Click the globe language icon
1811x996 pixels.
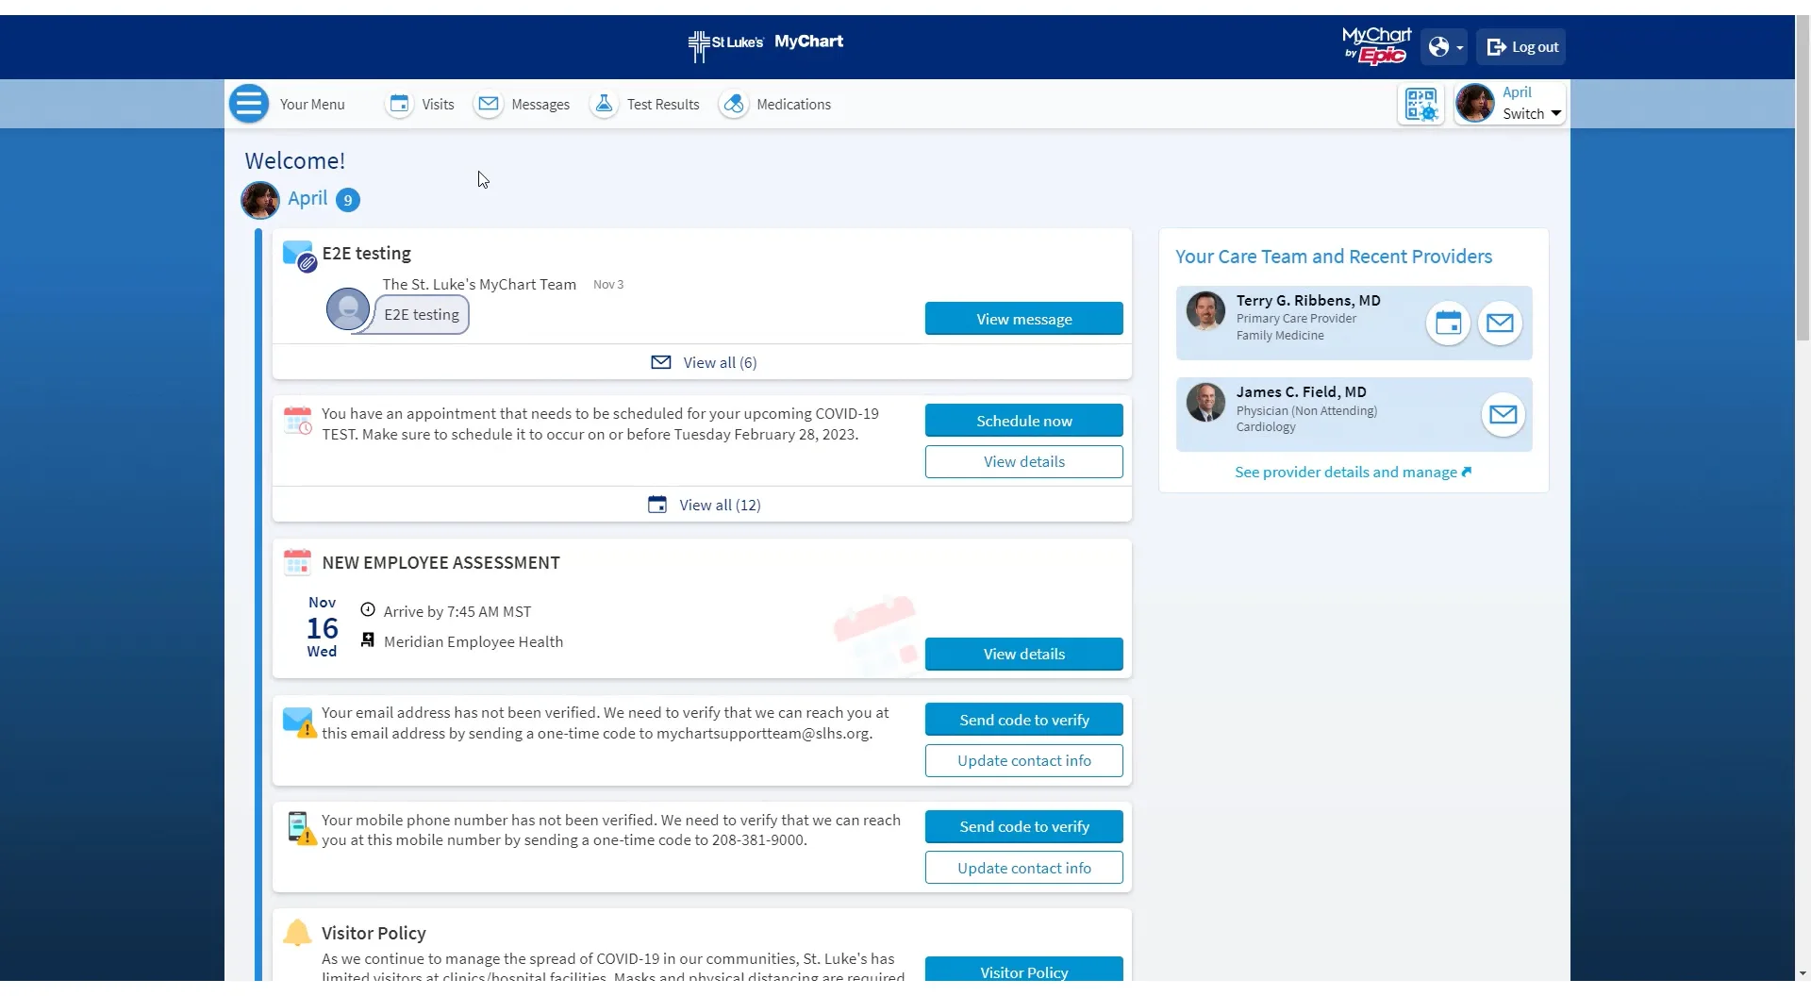[1439, 46]
